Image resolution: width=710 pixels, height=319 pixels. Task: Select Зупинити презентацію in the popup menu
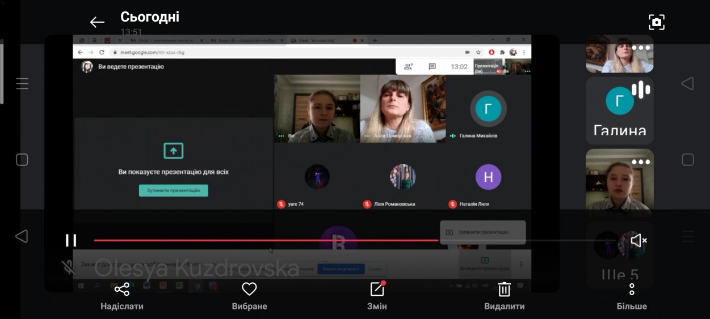click(483, 232)
